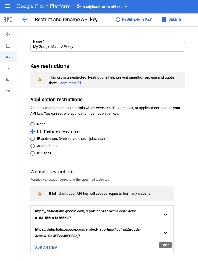Click the warning icon in blank website notice

[40, 194]
